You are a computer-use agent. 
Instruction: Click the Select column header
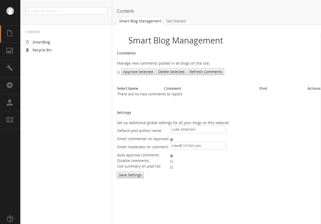coord(122,88)
